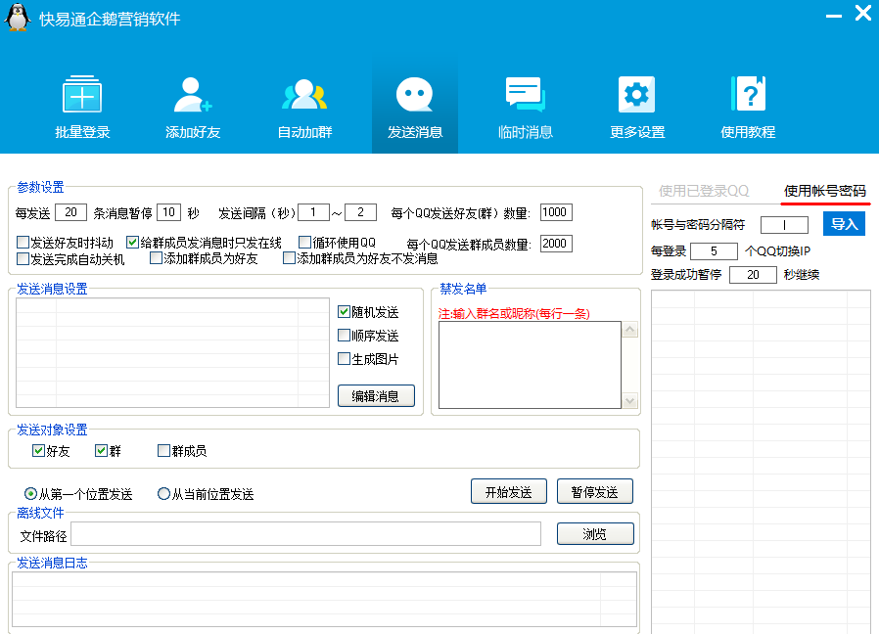
Task: Click 发送间隔 minimum field showing 1
Action: click(x=313, y=212)
